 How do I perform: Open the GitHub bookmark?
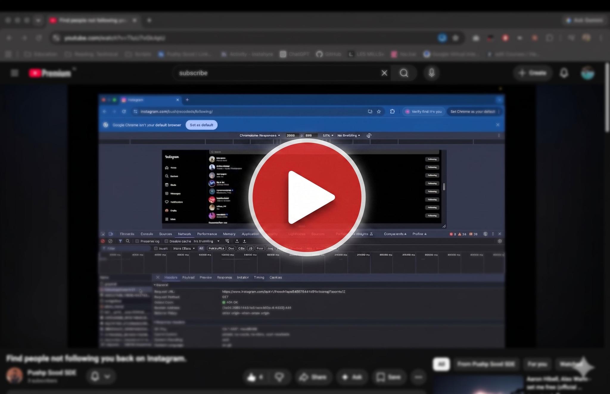[x=329, y=54]
